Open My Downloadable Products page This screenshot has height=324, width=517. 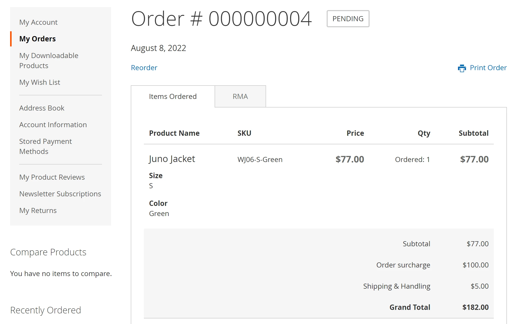(x=48, y=61)
